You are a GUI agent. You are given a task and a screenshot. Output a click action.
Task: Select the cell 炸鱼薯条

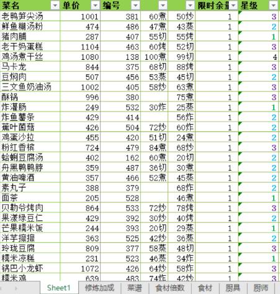[x=30, y=117]
